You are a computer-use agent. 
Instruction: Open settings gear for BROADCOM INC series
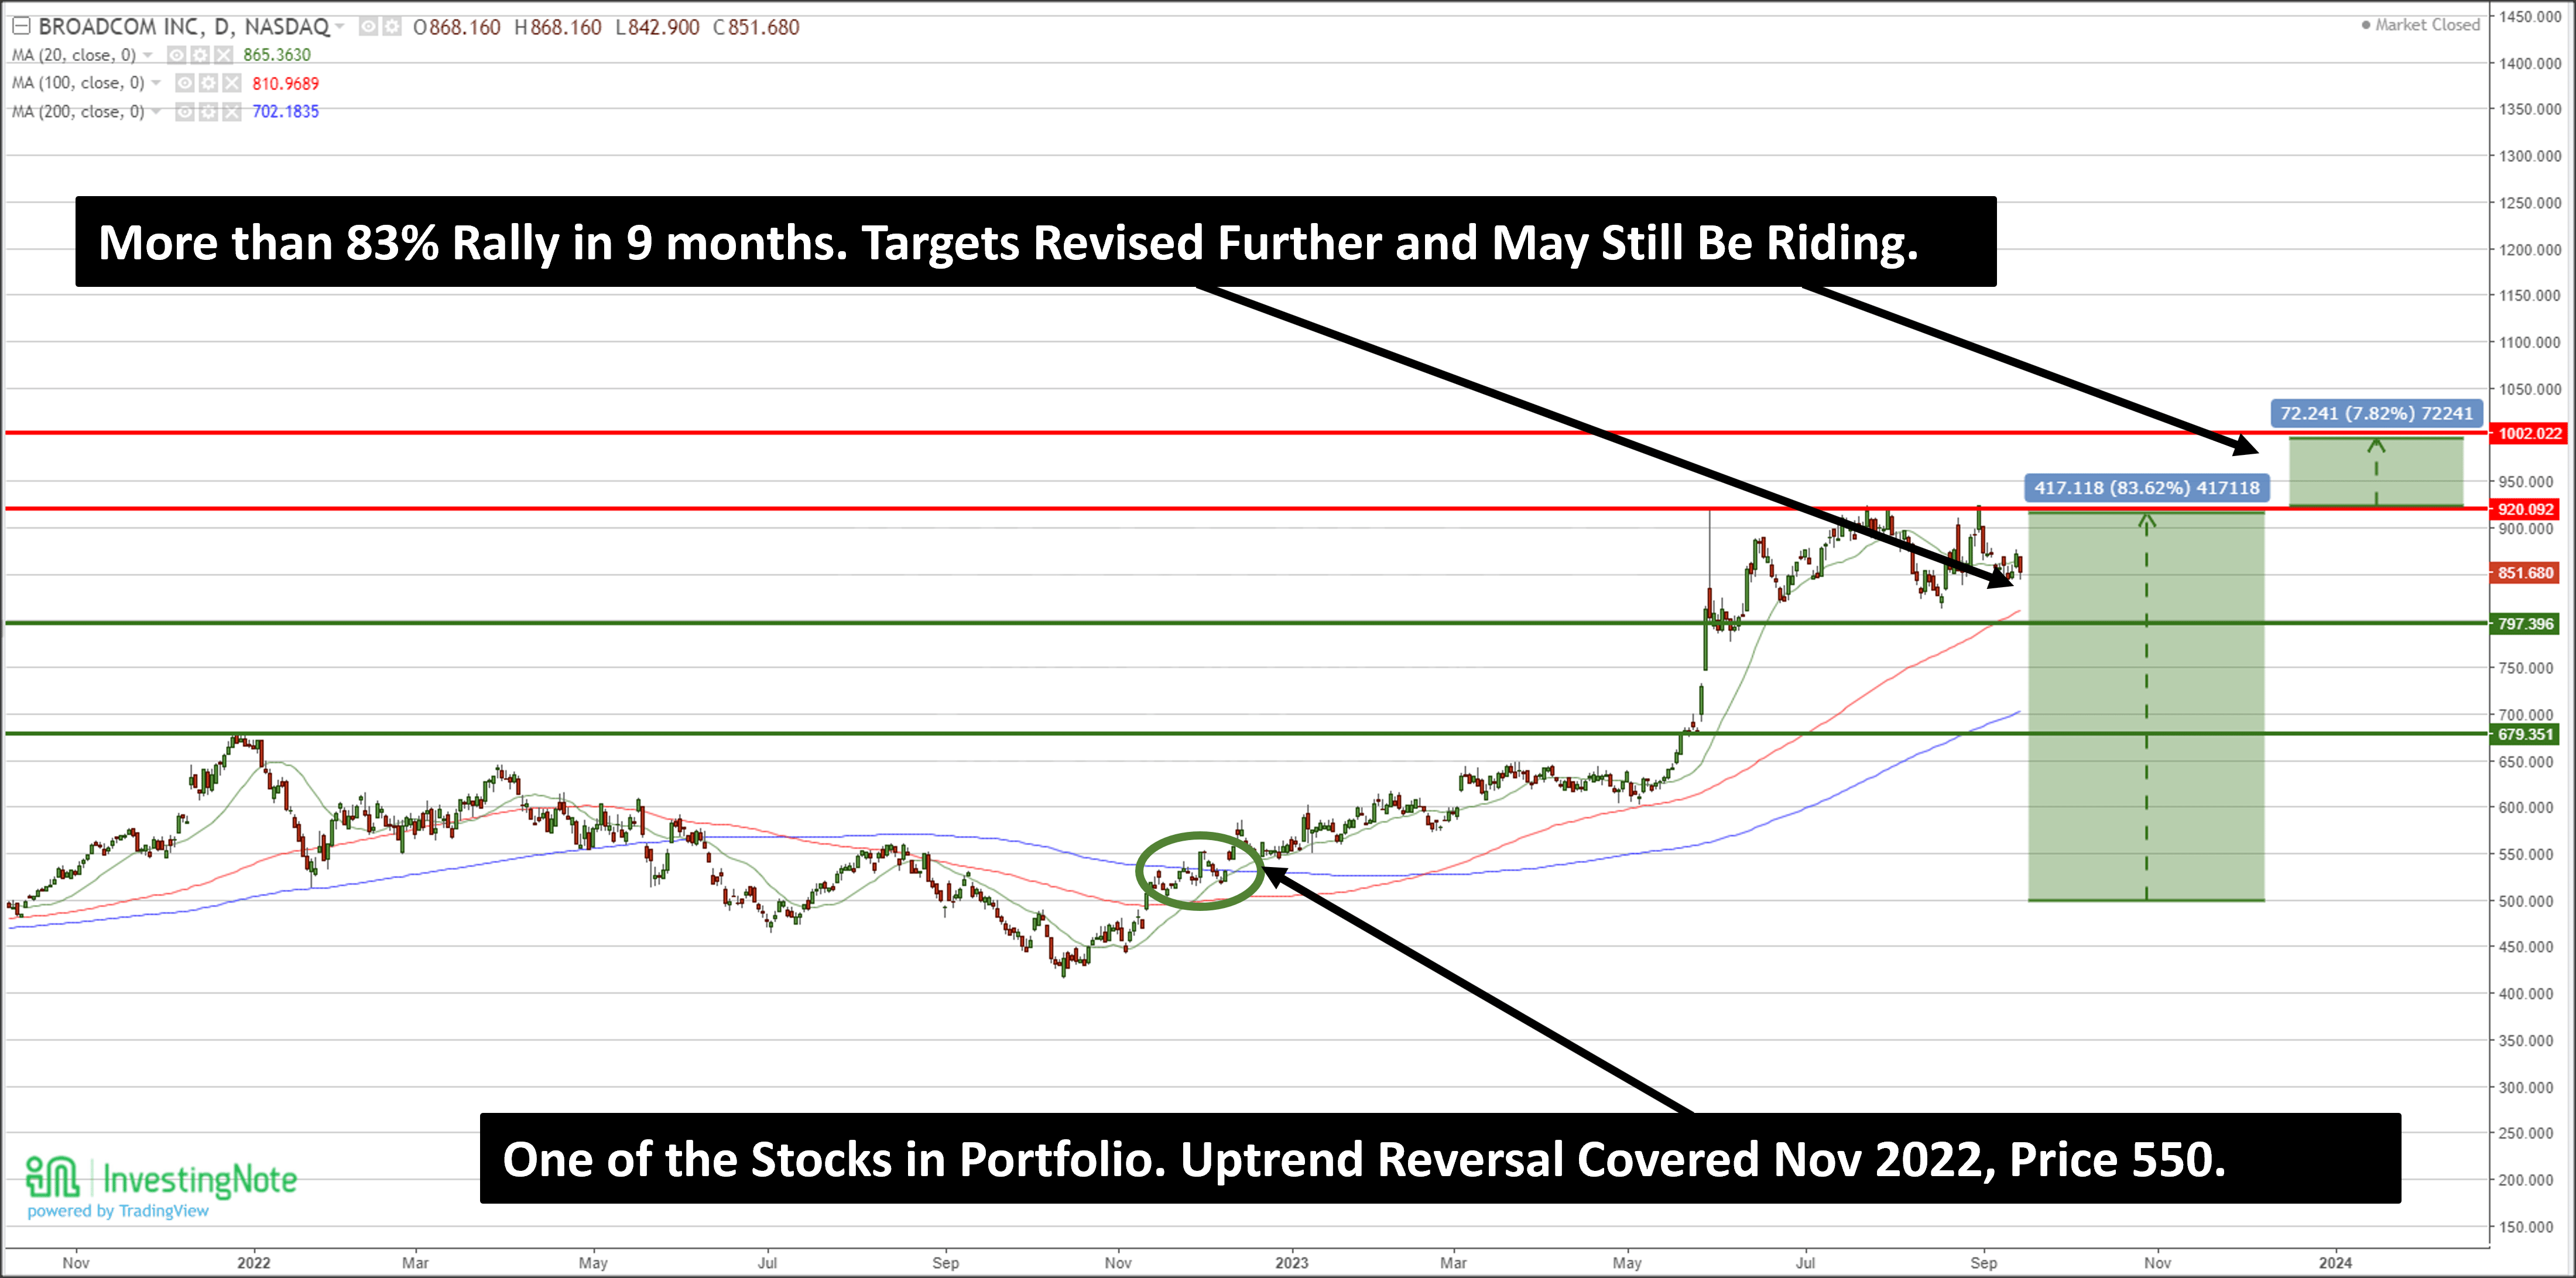[391, 27]
